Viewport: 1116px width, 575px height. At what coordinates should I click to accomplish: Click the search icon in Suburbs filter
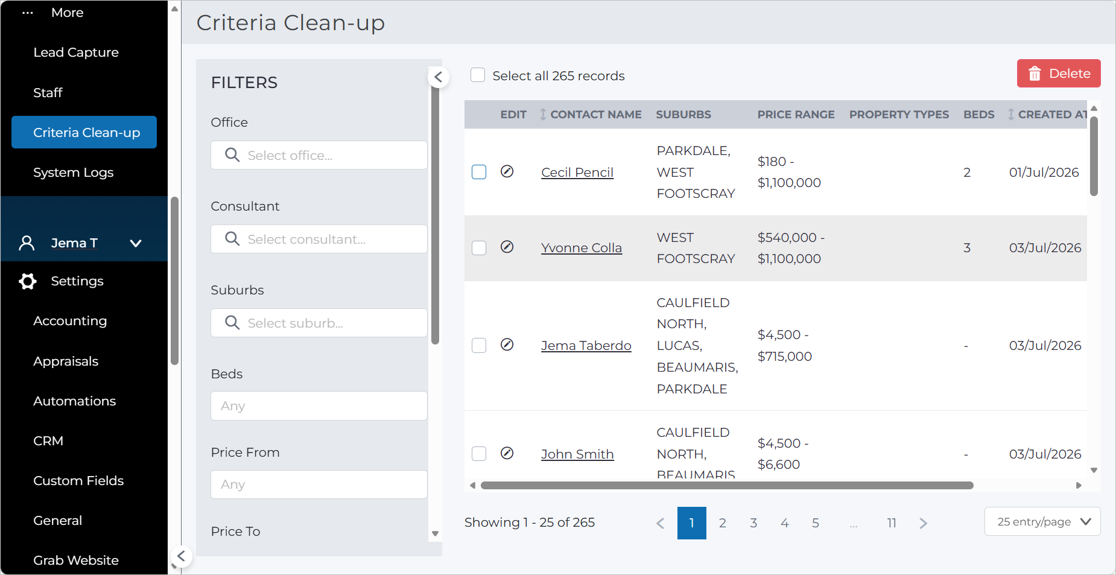pyautogui.click(x=232, y=323)
